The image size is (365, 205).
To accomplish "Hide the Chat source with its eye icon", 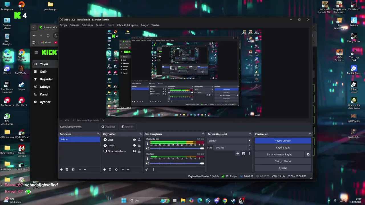I will 134,140.
